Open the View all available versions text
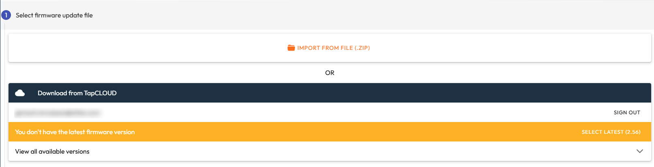Viewport: 654px width, 167px height. [x=52, y=152]
